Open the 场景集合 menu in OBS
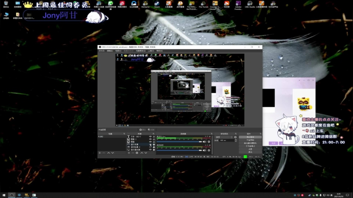Viewport: 353px width, 198px height. pyautogui.click(x=140, y=50)
